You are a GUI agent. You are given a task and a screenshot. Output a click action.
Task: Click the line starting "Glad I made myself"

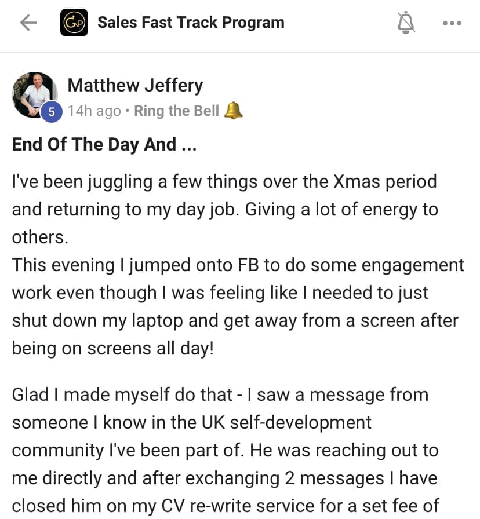[220, 394]
